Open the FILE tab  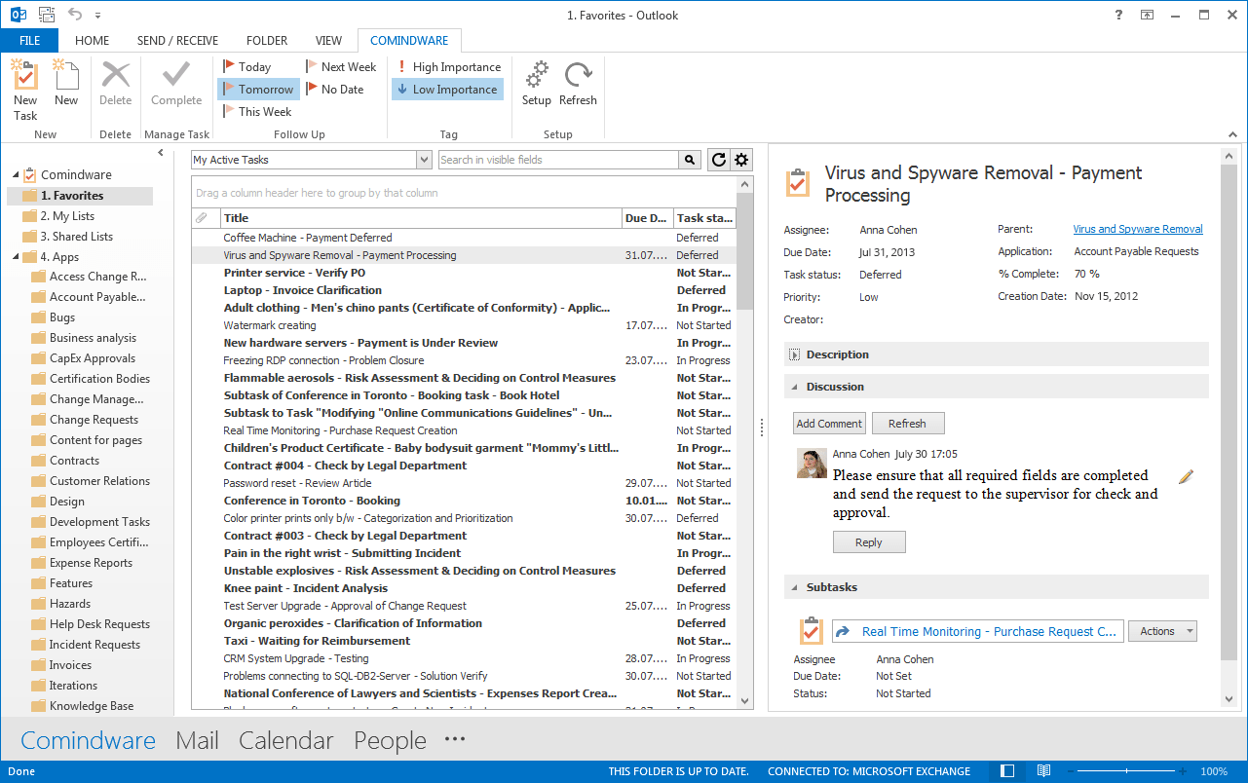29,41
